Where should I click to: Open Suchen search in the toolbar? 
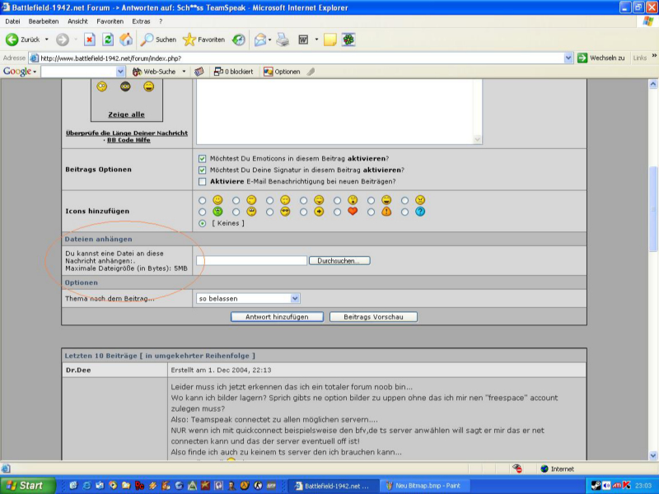tap(158, 40)
